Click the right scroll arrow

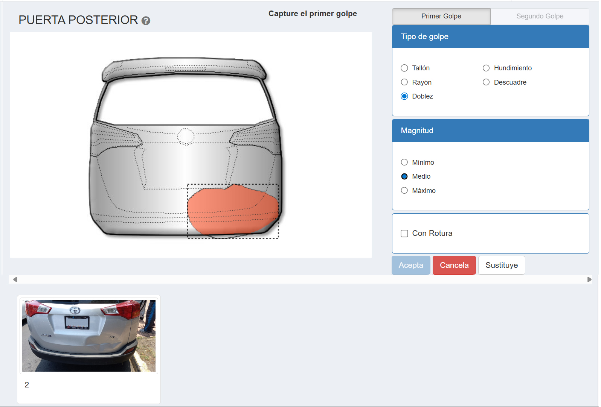589,279
